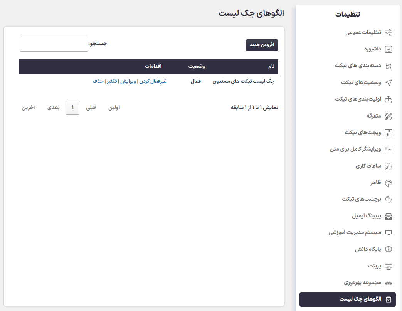
Task: Click the printer icon beside پرینت
Action: pyautogui.click(x=389, y=266)
